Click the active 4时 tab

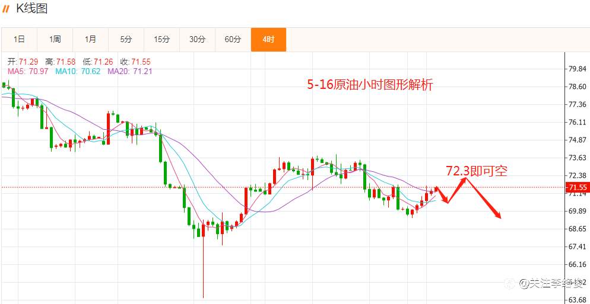tap(269, 40)
